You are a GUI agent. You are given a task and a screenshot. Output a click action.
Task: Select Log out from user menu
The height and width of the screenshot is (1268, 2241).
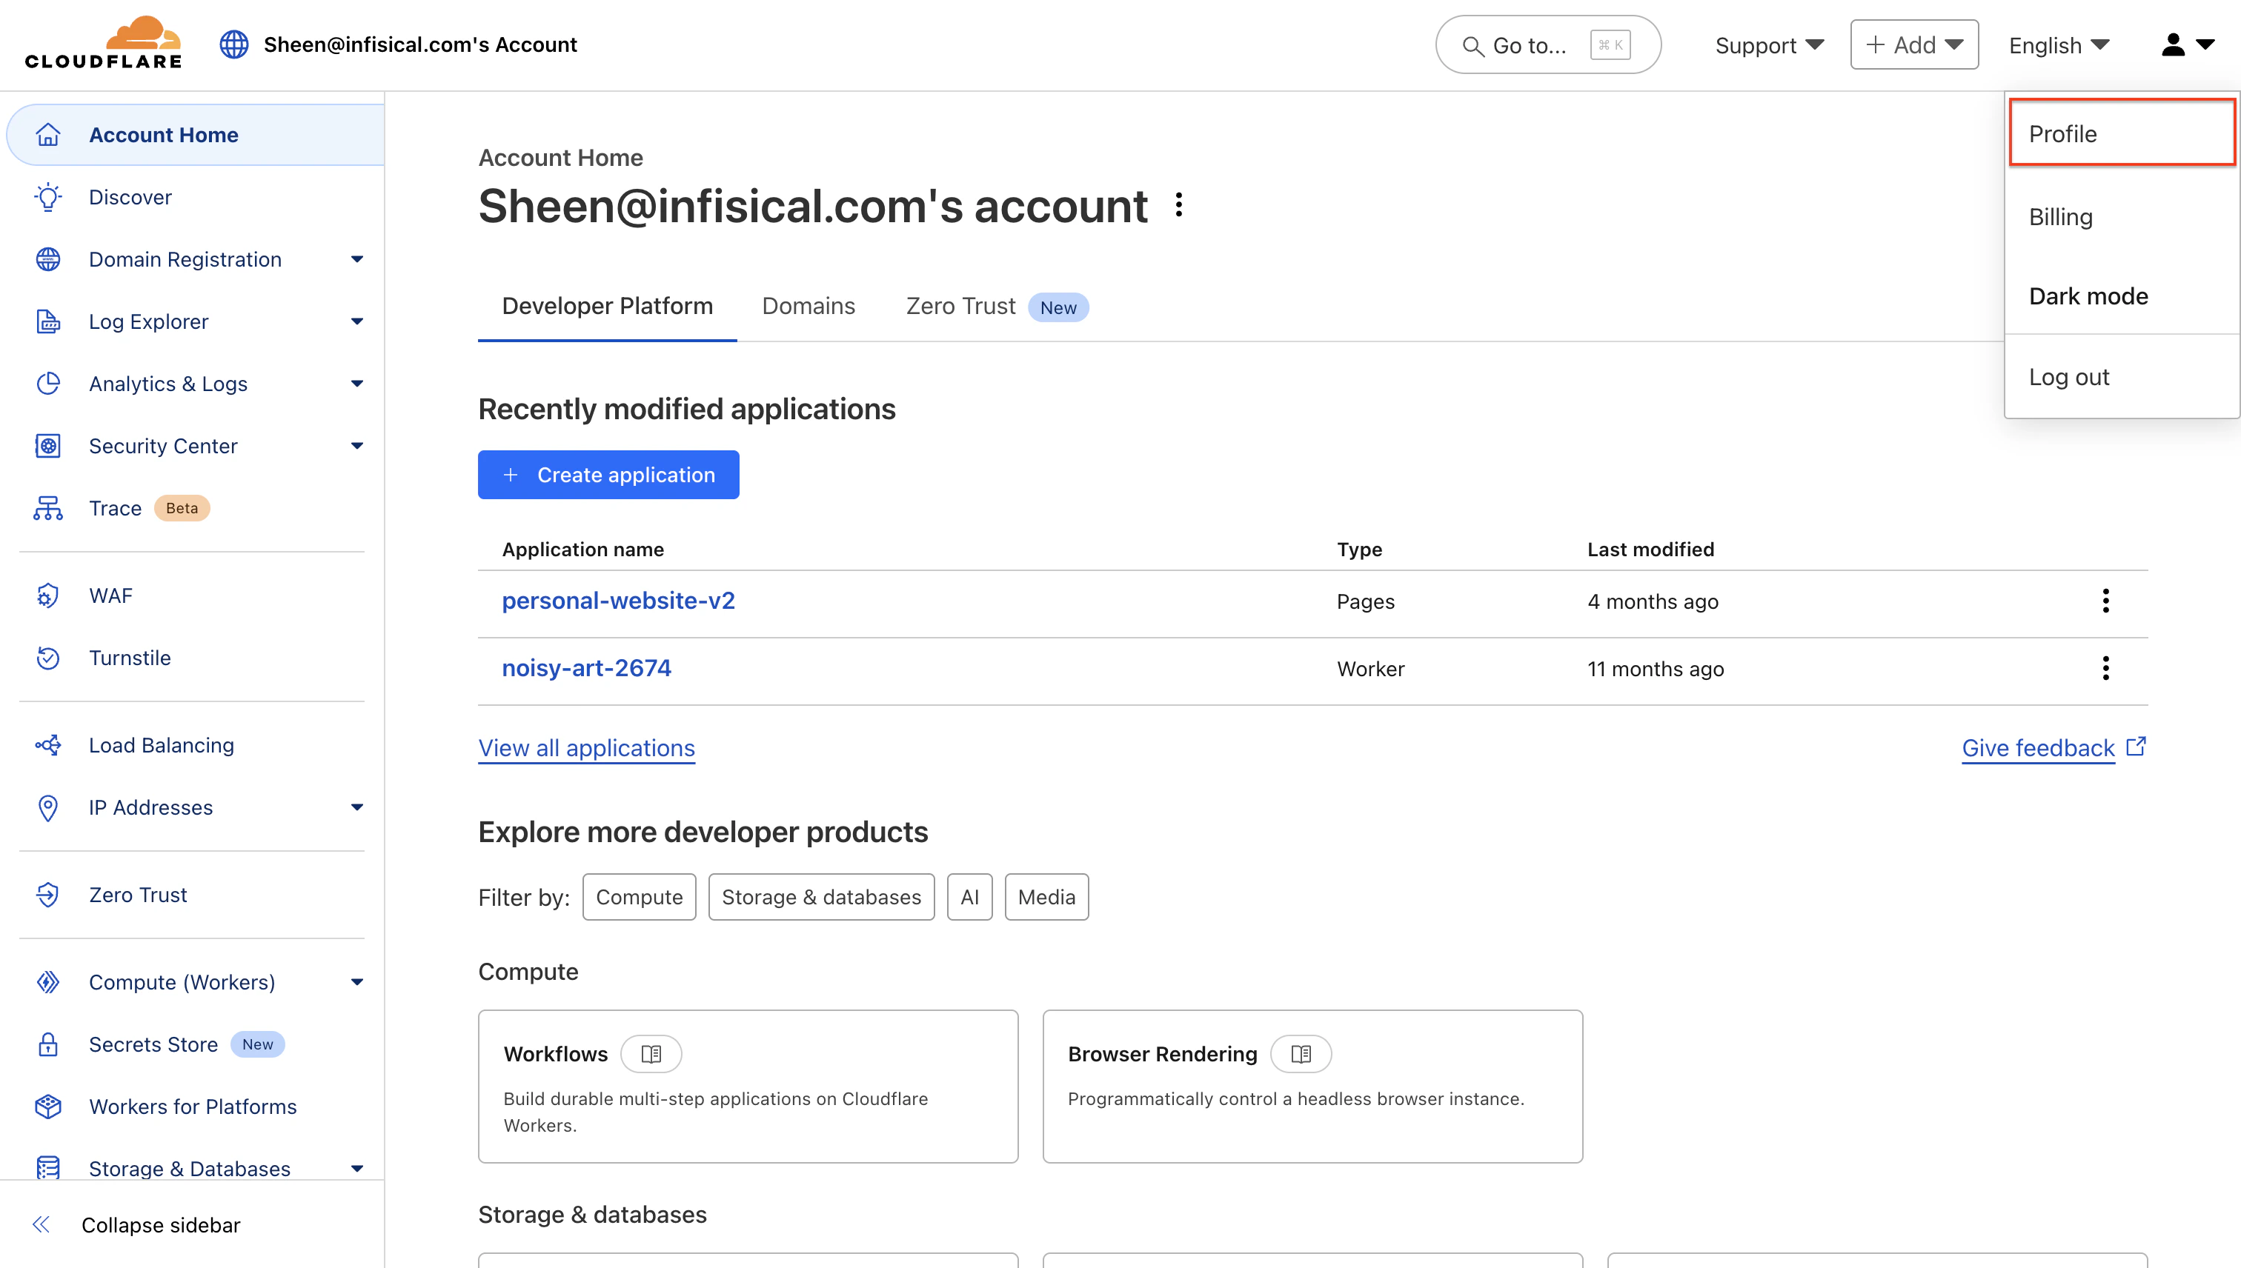coord(2122,377)
